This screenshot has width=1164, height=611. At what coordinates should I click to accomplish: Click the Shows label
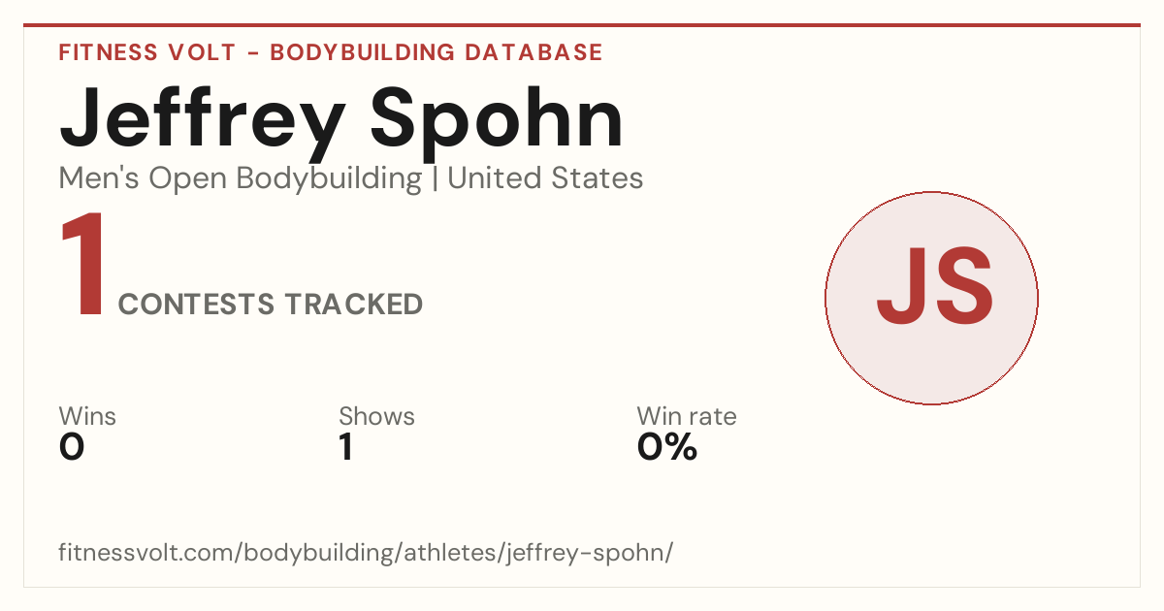[x=376, y=416]
